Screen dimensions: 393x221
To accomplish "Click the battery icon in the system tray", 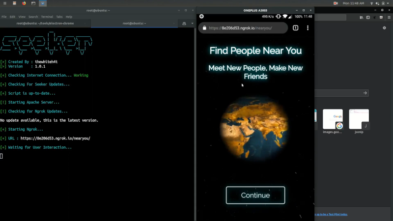I will click(383, 3).
